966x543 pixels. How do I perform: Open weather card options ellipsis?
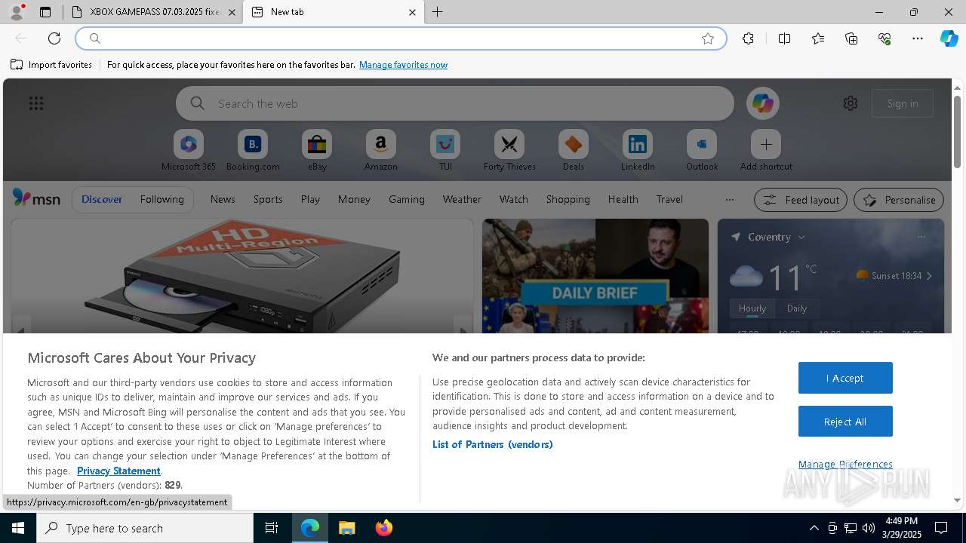(921, 237)
